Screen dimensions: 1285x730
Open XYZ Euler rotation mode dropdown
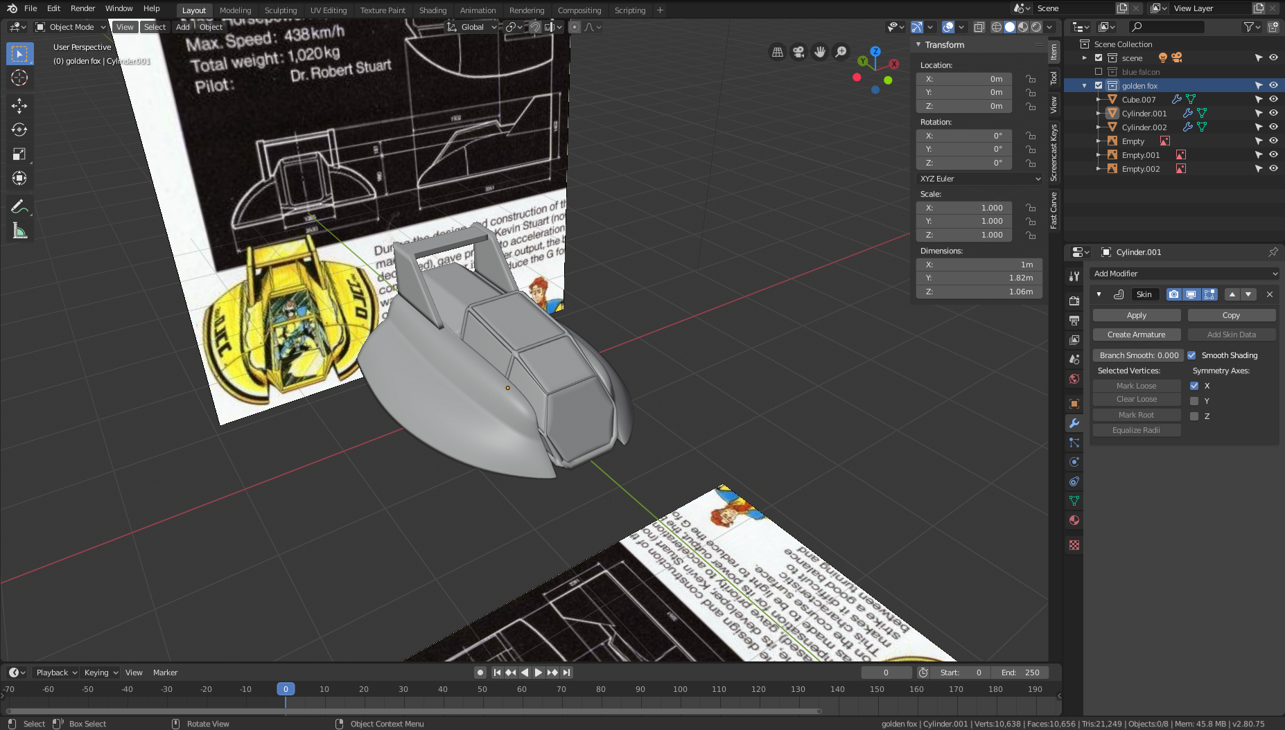point(979,179)
